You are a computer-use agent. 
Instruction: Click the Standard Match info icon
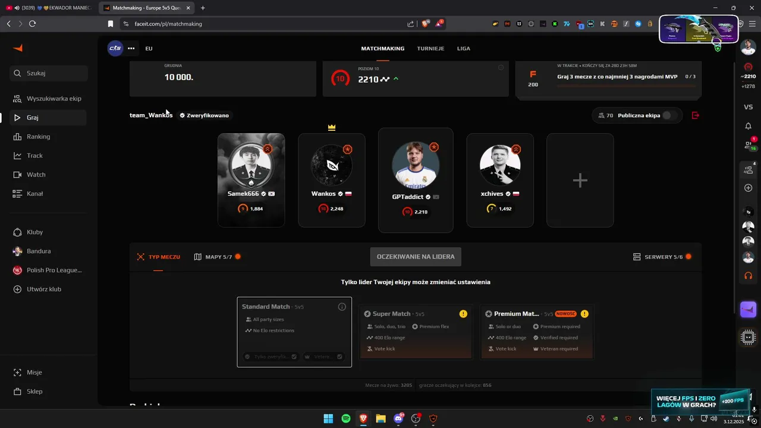(x=342, y=307)
